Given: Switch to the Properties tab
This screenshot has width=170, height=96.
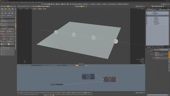Looking at the screenshot, I should [149, 47].
